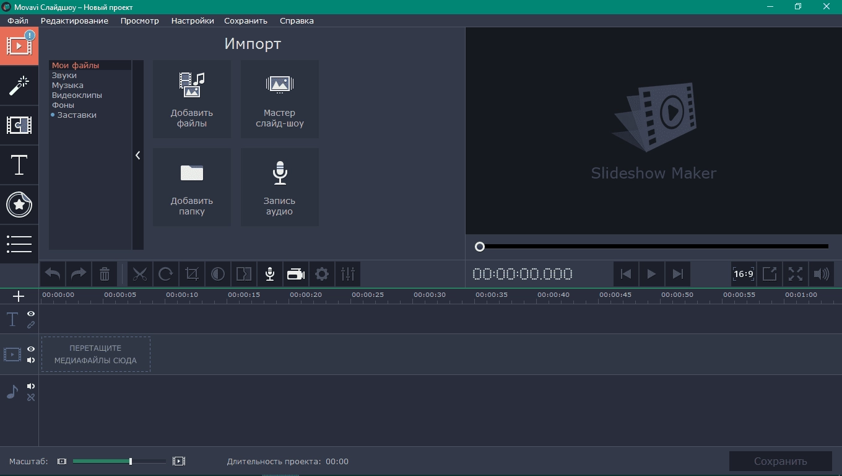Open the Справка menu
This screenshot has height=476, width=842.
[297, 20]
